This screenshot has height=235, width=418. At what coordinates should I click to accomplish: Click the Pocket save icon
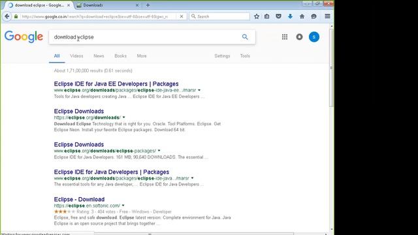(x=279, y=16)
